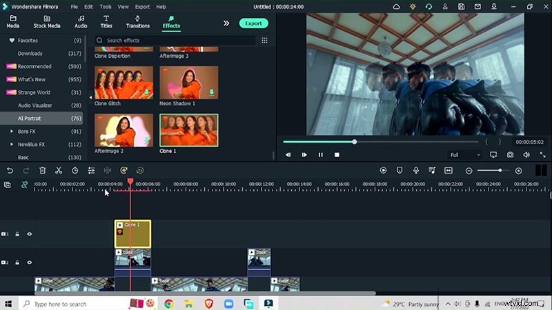Click the save project disk icon
Viewport: 552px width, 310px height.
click(461, 7)
